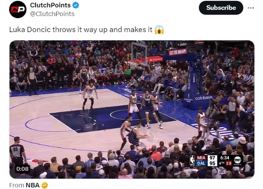Screen dimensions: 263x189
Task: Click the 6:34 game clock
Action: pyautogui.click(x=224, y=158)
